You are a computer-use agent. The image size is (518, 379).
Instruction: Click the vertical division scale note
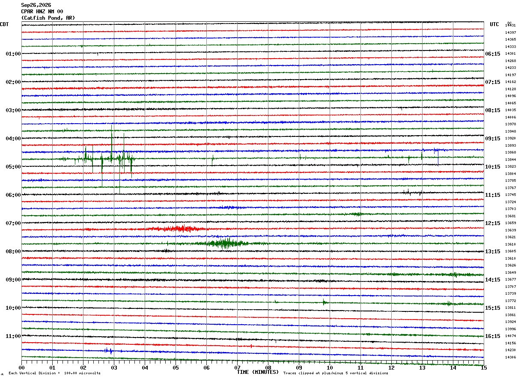coord(54,373)
